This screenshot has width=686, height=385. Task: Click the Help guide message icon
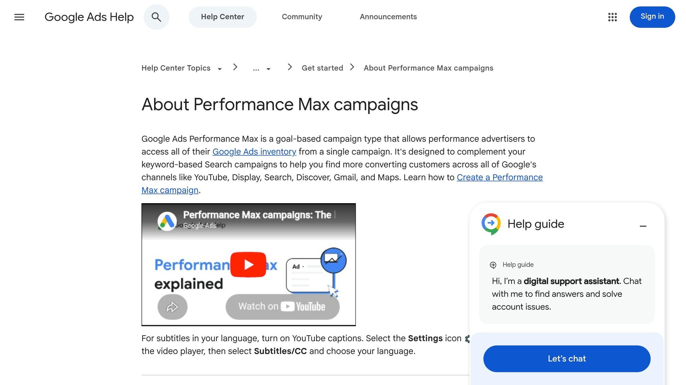point(493,265)
